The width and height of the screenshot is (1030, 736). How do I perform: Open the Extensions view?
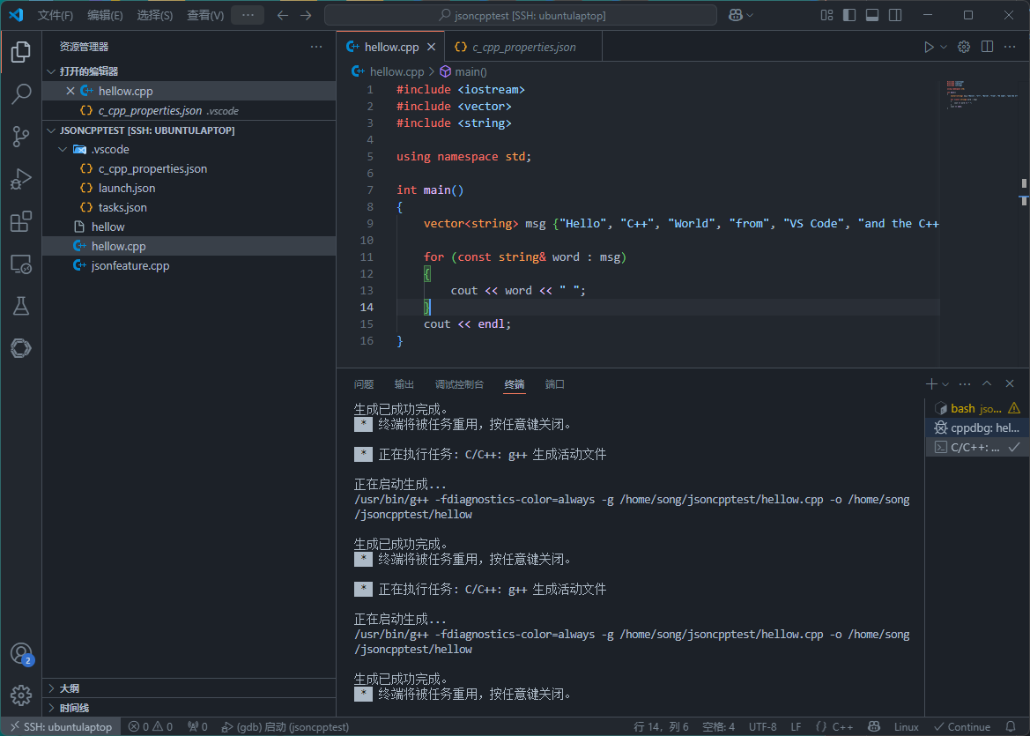tap(21, 221)
